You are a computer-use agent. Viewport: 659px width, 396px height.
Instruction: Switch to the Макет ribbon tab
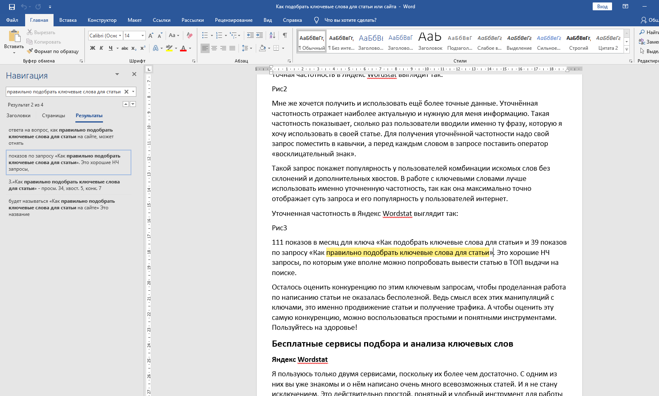pyautogui.click(x=135, y=20)
